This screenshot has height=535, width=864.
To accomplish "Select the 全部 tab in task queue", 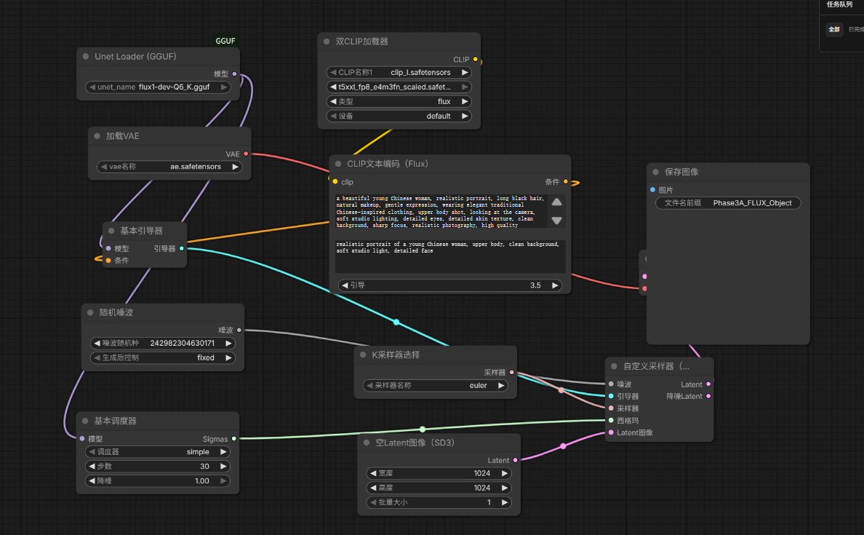I will click(x=834, y=29).
